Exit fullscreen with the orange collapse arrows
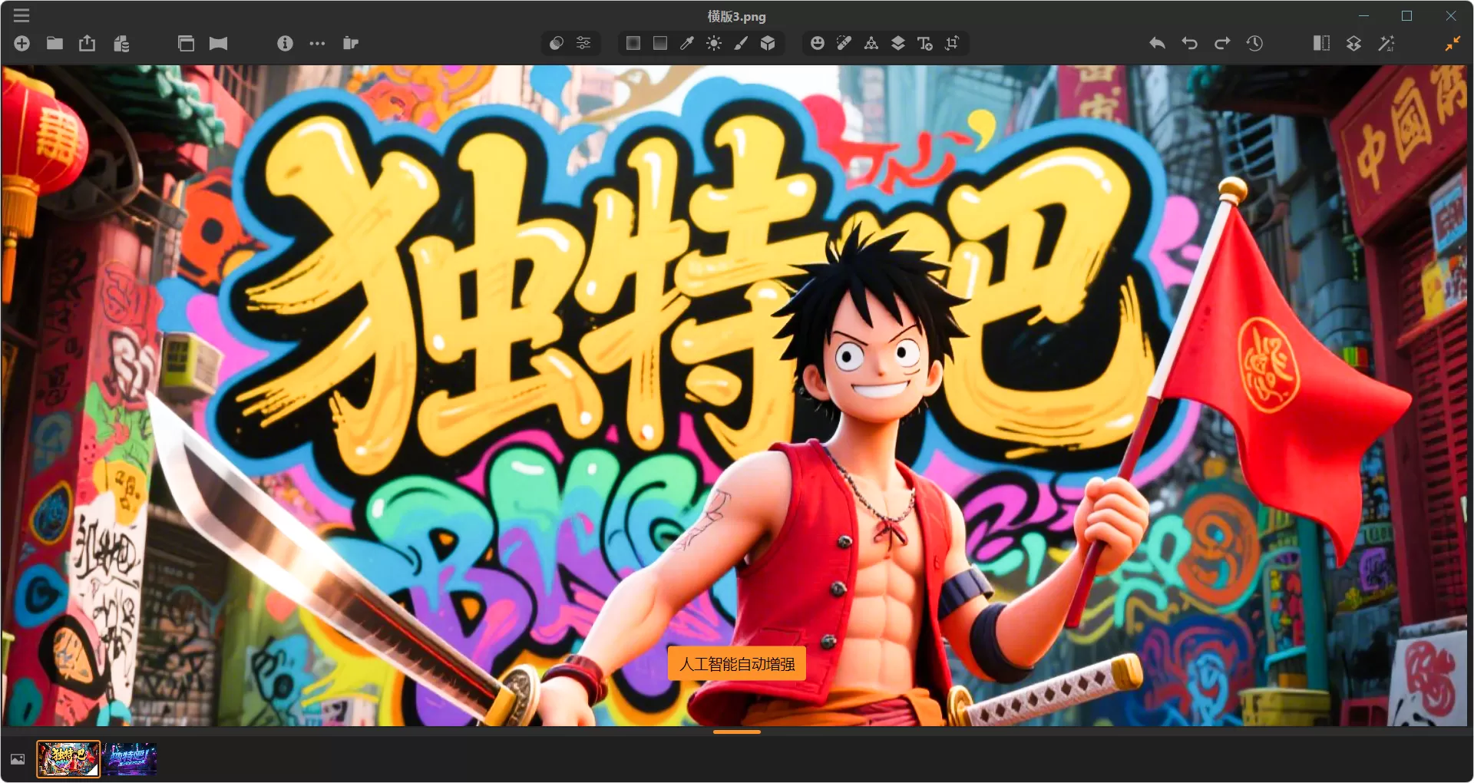1474x783 pixels. click(x=1453, y=44)
